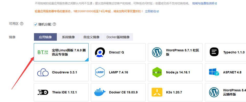
Task: Click the LAMP hexagon logo
Action: (x=100, y=72)
